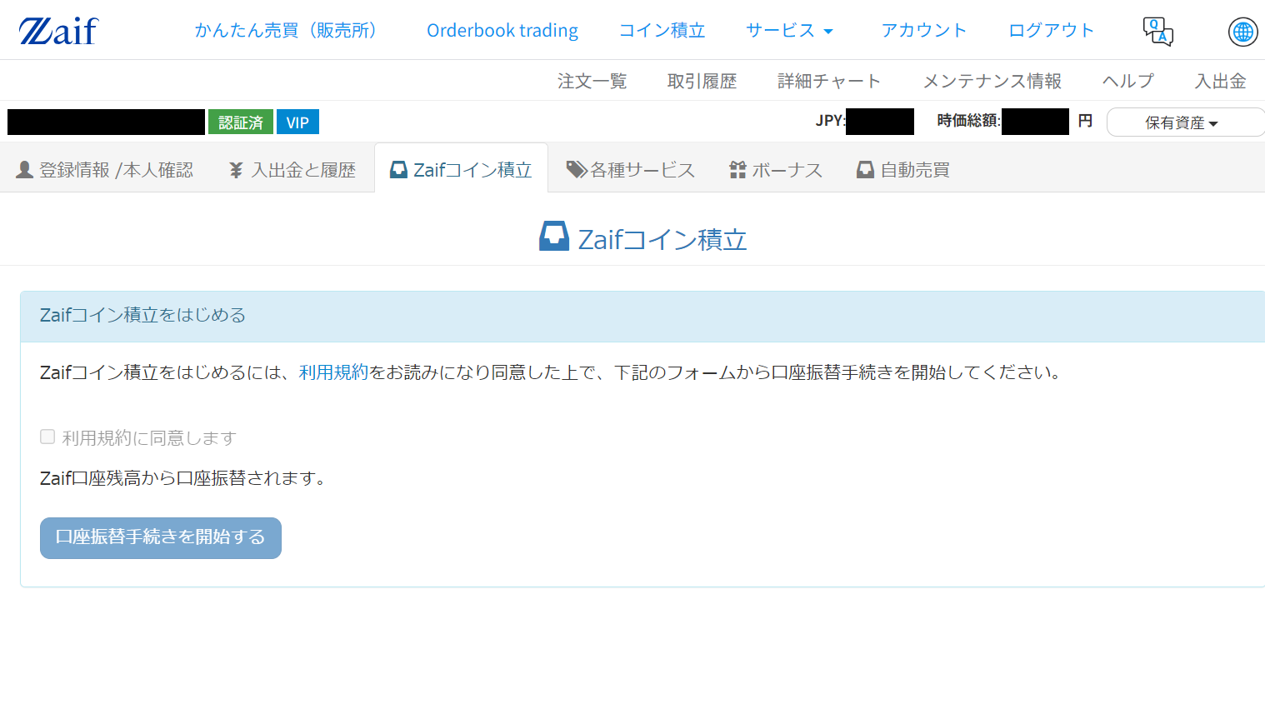Click the inbox icon on Zaifコイン積立 tab
The width and height of the screenshot is (1265, 709).
click(x=399, y=170)
